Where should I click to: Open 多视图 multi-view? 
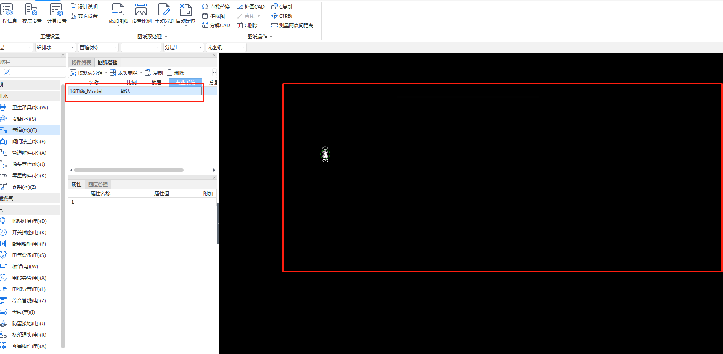point(213,16)
